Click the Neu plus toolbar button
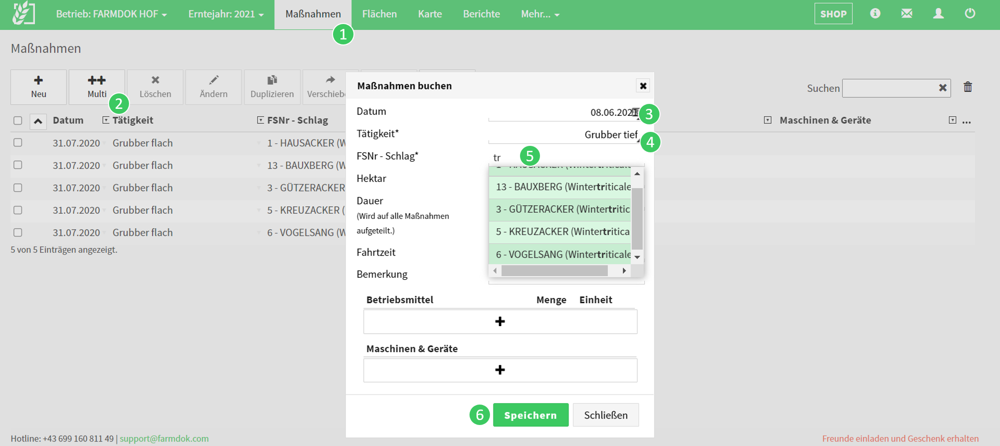This screenshot has height=446, width=1000. pos(38,87)
